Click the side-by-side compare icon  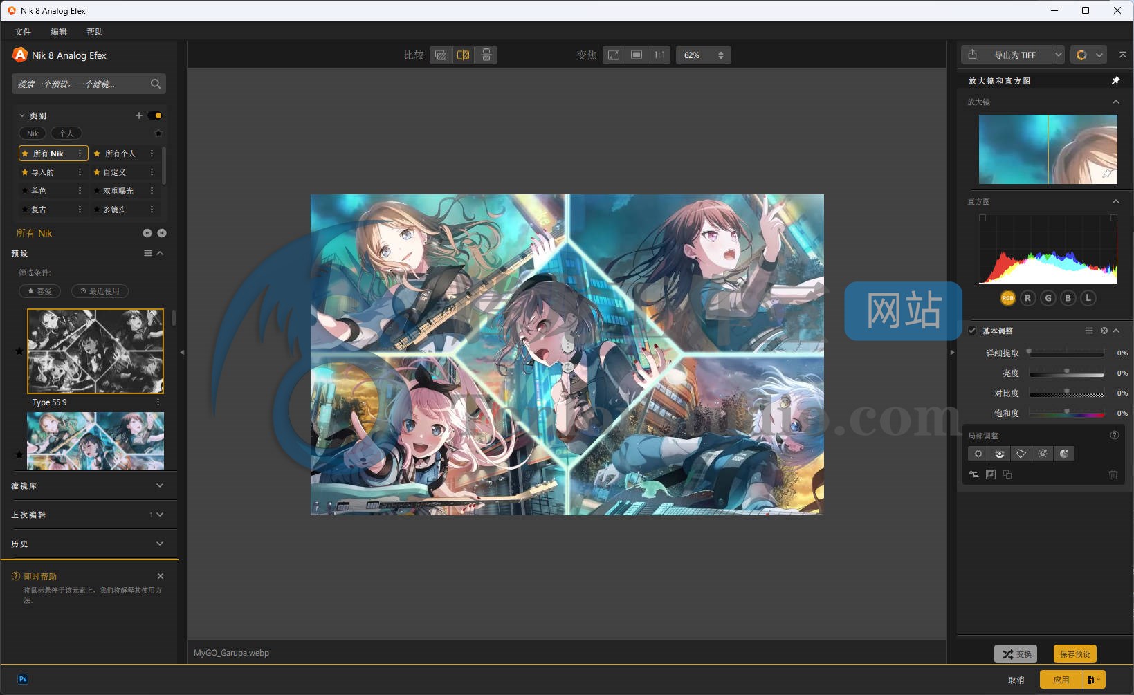click(486, 55)
